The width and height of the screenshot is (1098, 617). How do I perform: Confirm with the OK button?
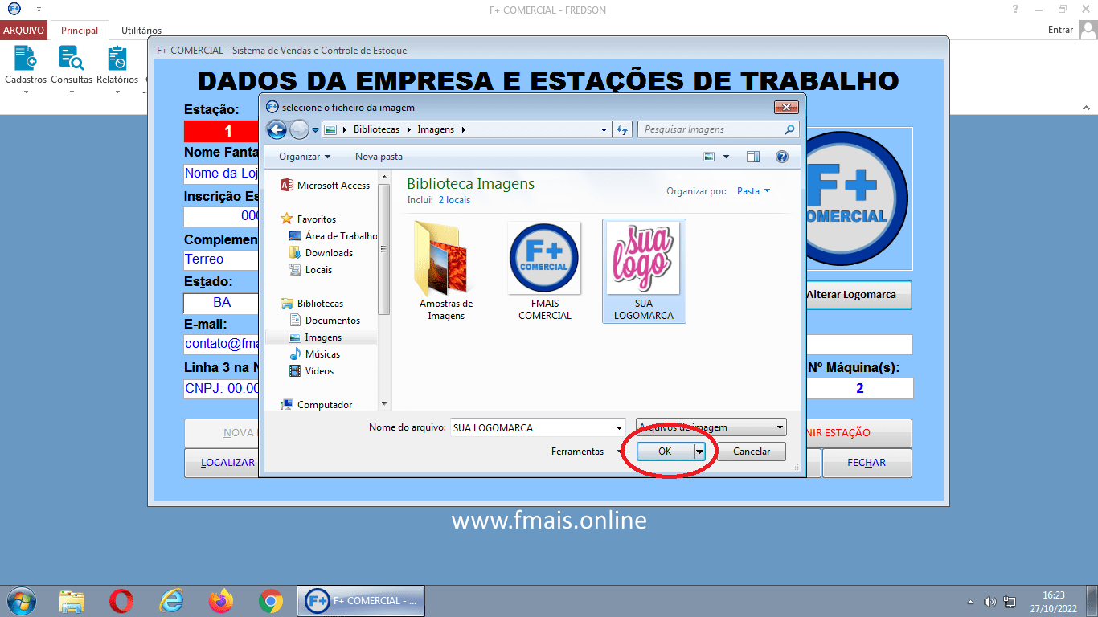click(665, 452)
